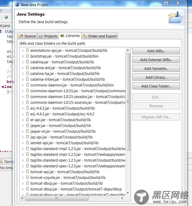Click the jar icon of tomcat-coyote.jar
192x206 pixels.
click(27, 178)
